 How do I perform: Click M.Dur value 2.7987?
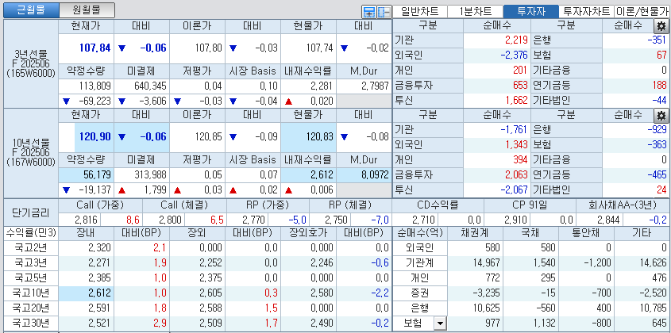373,86
